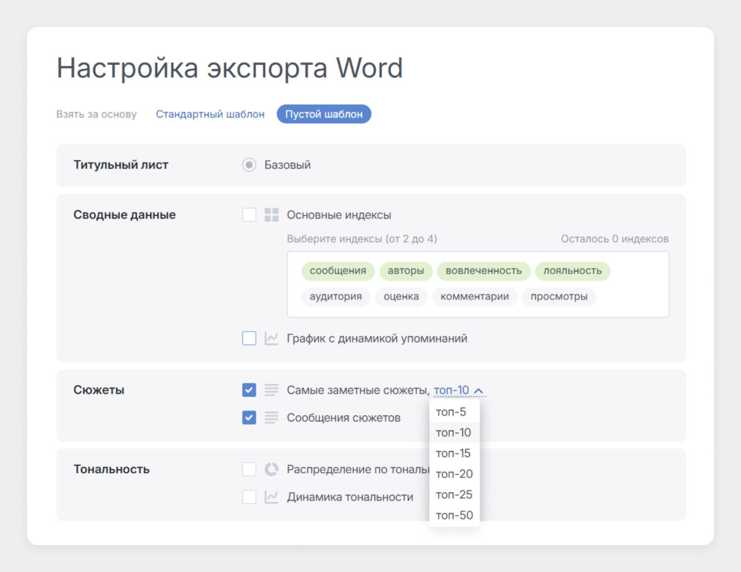This screenshot has width=741, height=572.
Task: Select the аудитория index tag
Action: tap(336, 296)
